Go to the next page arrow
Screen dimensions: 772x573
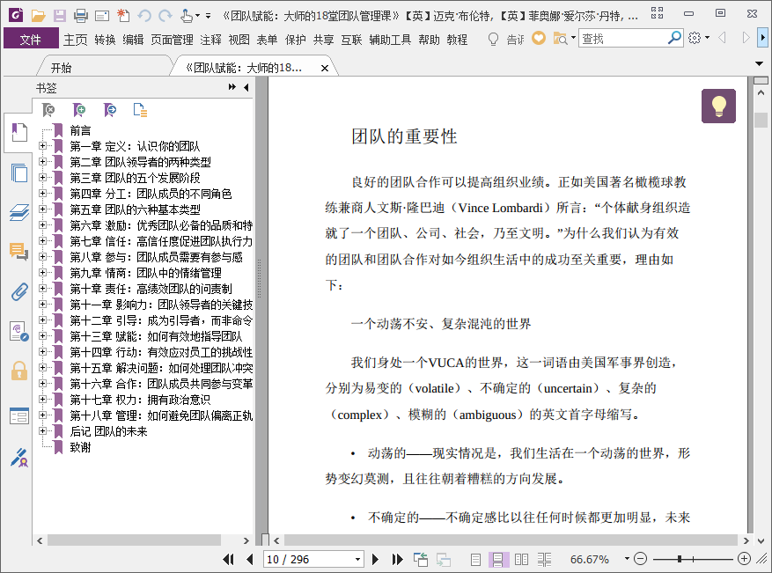point(375,559)
